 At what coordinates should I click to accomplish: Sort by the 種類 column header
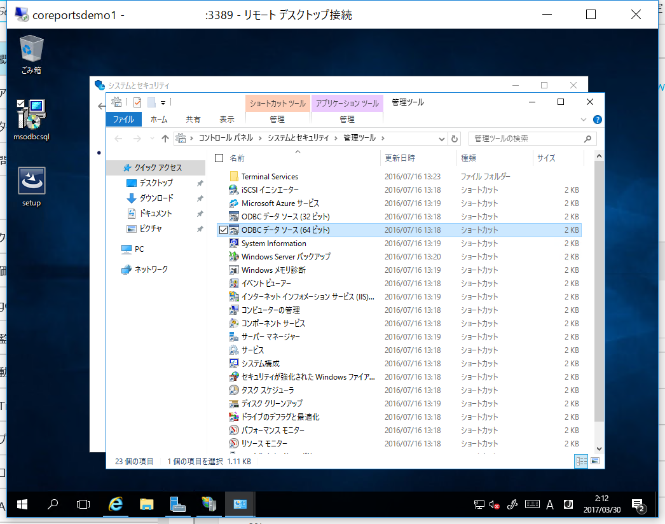pos(469,158)
